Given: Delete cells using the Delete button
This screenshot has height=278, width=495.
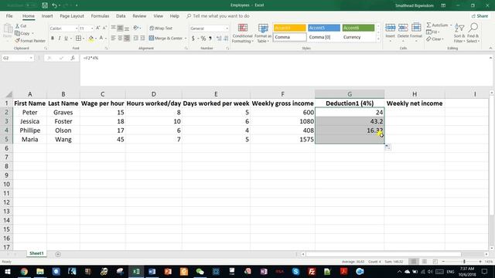Looking at the screenshot, I should pyautogui.click(x=403, y=32).
